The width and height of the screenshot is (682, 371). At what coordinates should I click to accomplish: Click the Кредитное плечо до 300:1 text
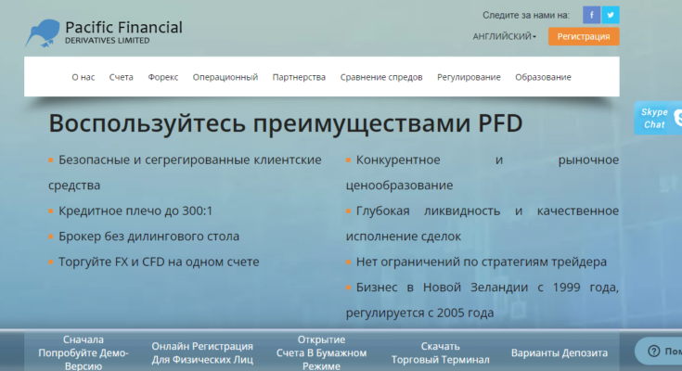pyautogui.click(x=135, y=211)
